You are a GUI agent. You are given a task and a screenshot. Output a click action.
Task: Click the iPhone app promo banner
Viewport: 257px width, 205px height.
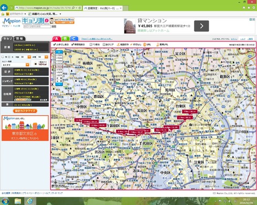click(x=62, y=21)
